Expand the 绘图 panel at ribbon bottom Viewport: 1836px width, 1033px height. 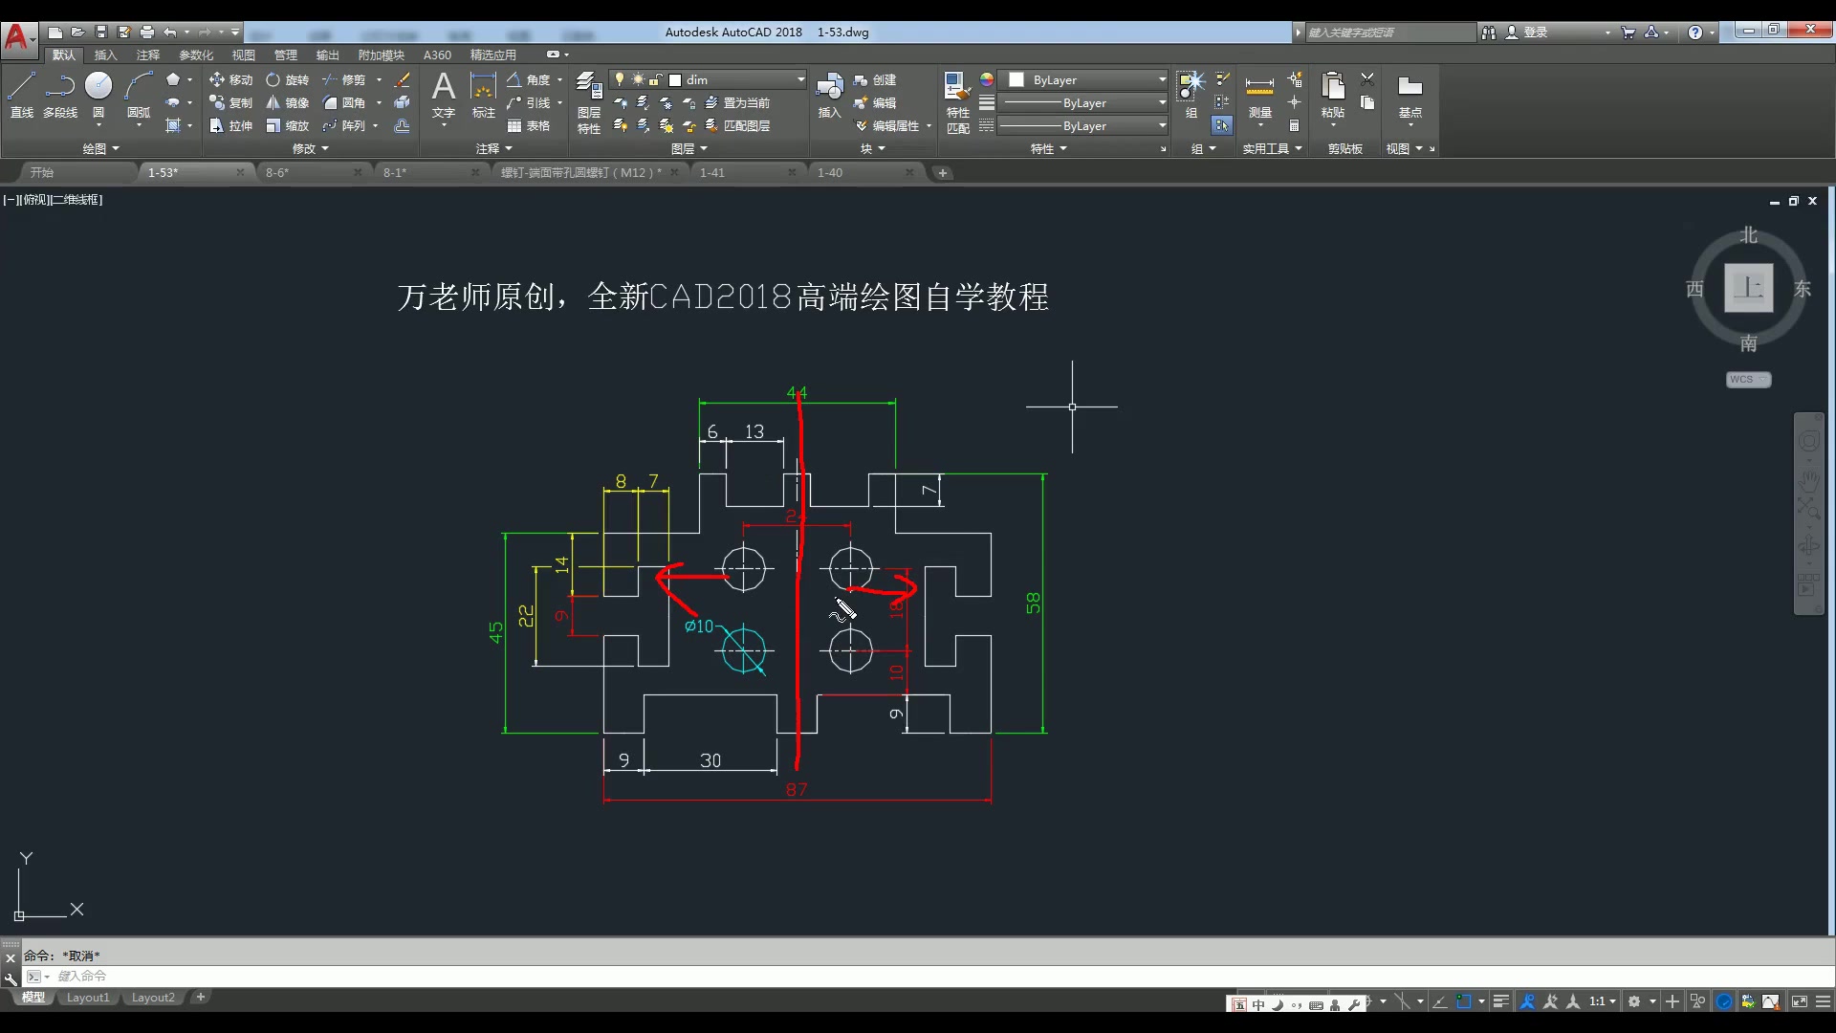pyautogui.click(x=102, y=148)
